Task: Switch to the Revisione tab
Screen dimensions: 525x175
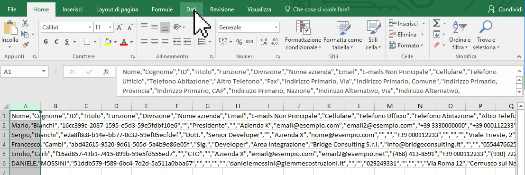Action: coord(222,9)
